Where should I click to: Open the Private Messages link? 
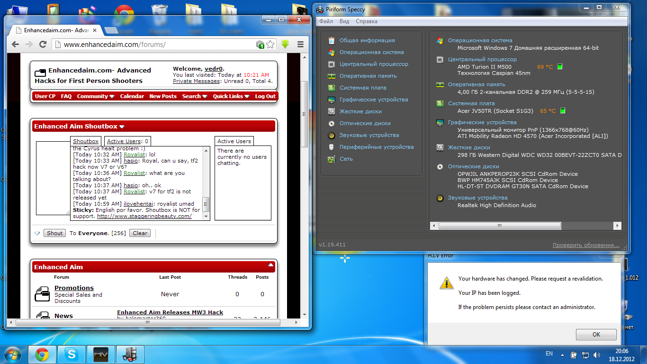coord(196,81)
